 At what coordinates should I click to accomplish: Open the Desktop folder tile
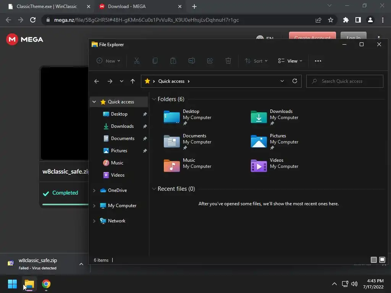point(187,117)
